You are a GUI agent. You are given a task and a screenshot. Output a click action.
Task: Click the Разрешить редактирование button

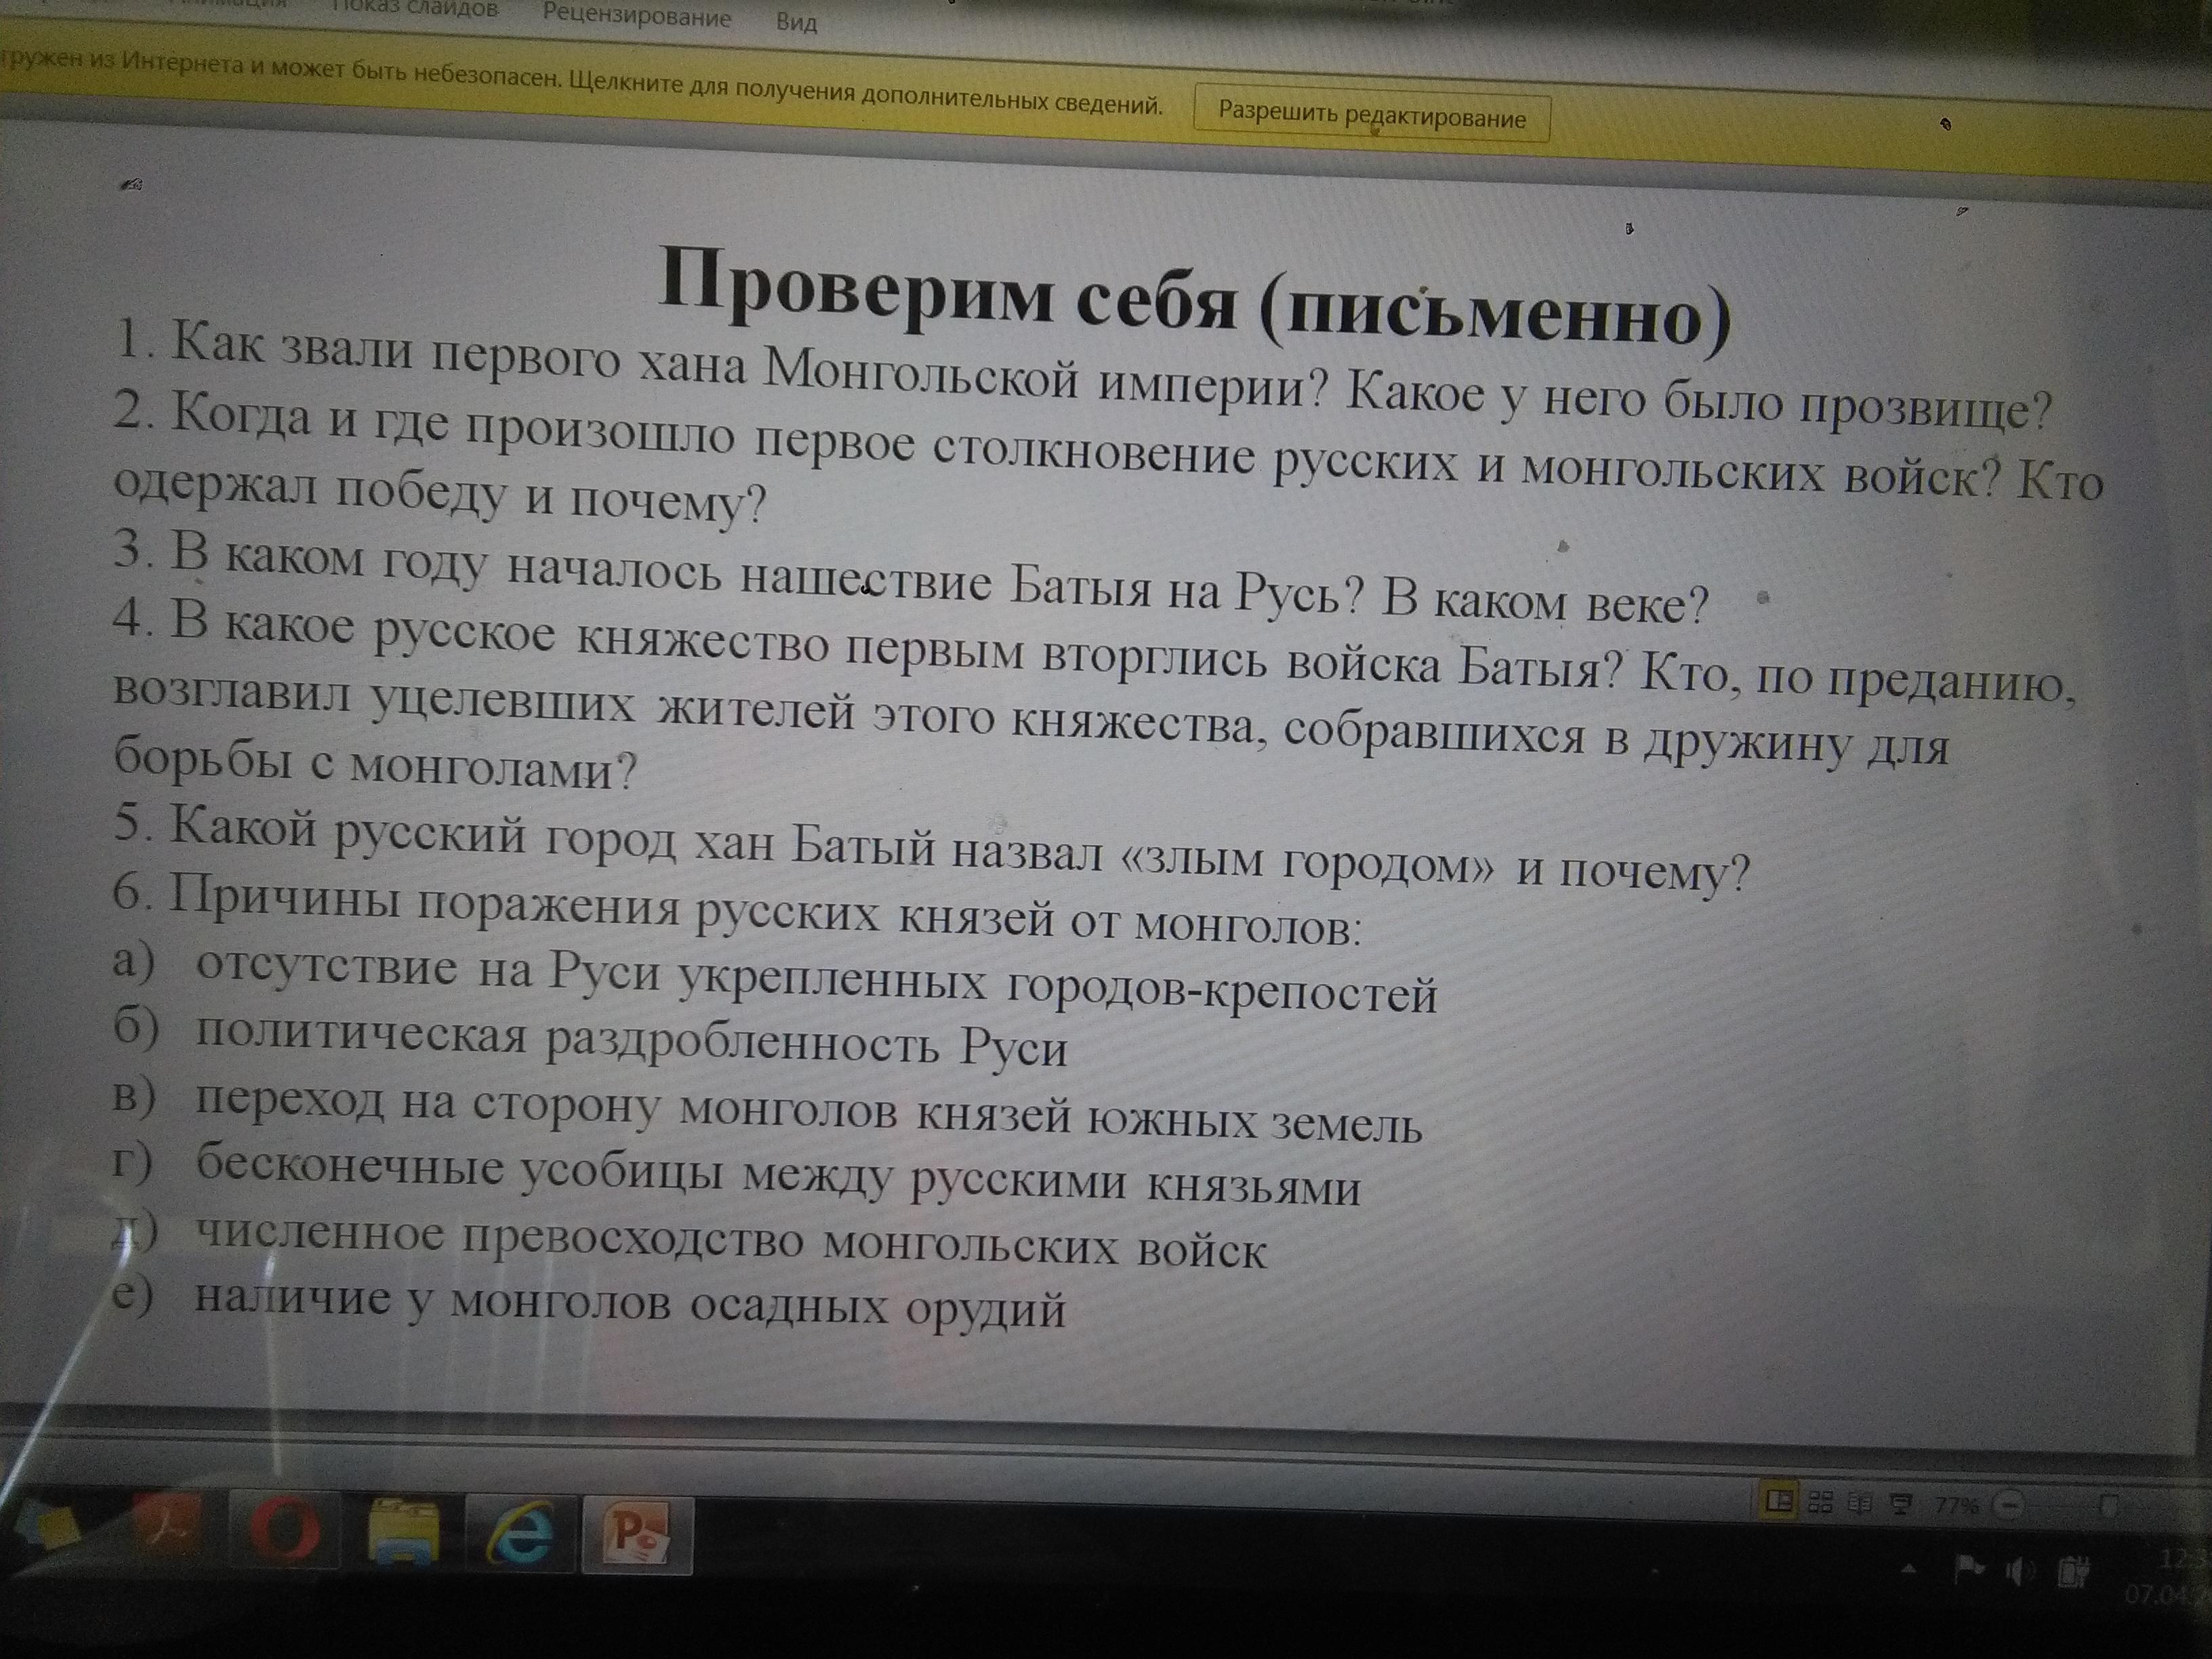click(1371, 115)
